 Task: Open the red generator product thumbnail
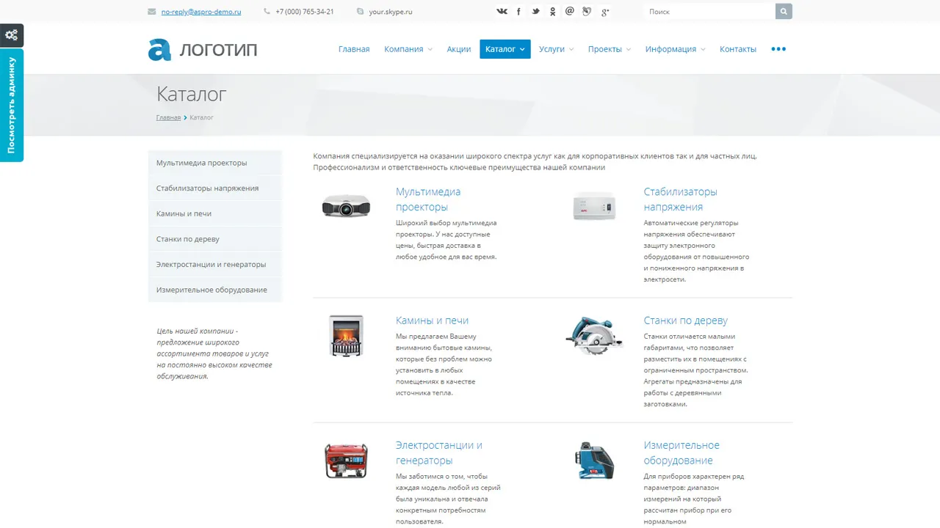(x=346, y=461)
